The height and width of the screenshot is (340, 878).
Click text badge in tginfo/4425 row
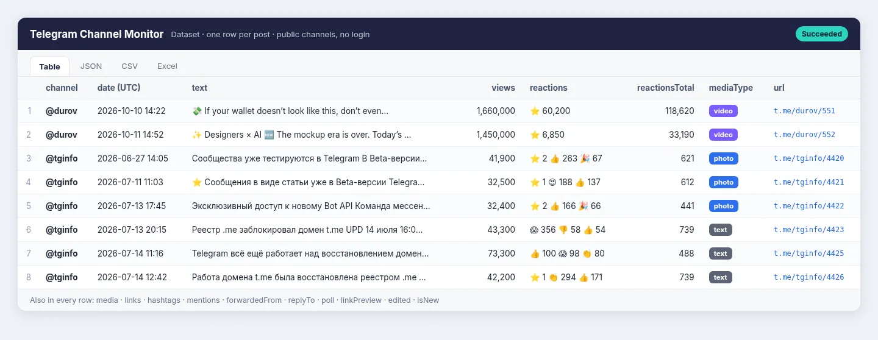pyautogui.click(x=721, y=253)
